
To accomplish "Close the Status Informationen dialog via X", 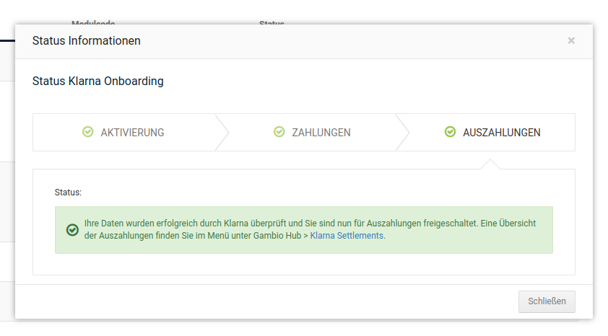I will (571, 41).
